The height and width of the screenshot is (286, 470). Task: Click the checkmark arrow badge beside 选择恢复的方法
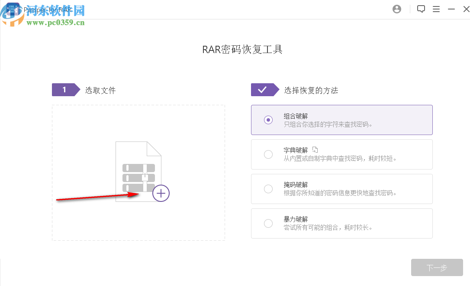262,89
